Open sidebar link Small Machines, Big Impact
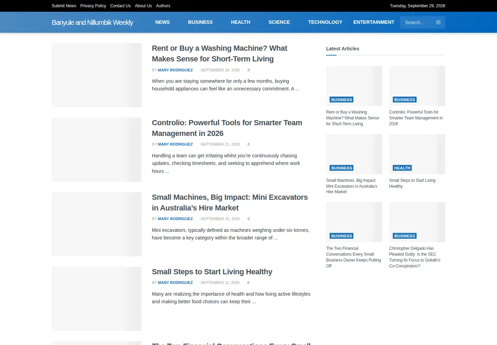497x345 pixels. [x=352, y=186]
